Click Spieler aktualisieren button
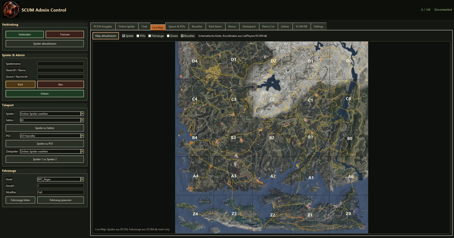 point(45,44)
